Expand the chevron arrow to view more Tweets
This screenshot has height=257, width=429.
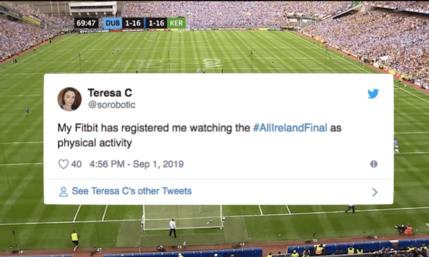tap(375, 192)
